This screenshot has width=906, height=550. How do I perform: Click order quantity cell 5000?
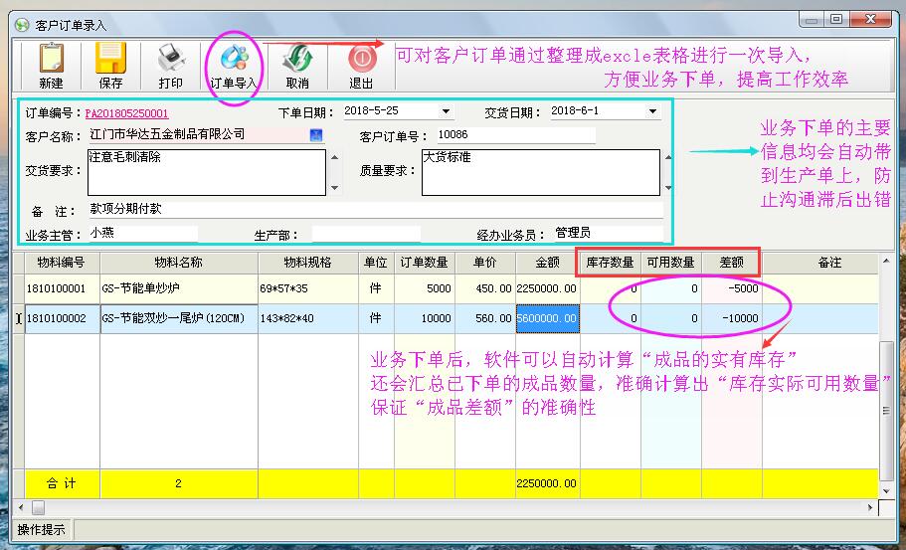point(425,288)
